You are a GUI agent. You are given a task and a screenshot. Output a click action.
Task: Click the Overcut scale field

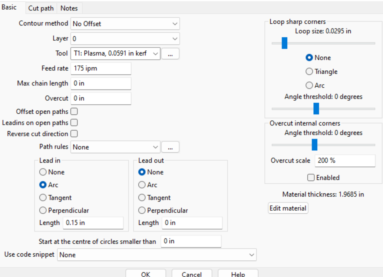click(345, 161)
